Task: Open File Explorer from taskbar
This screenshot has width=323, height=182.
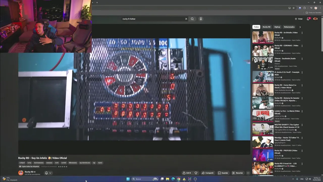Action: pyautogui.click(x=168, y=179)
